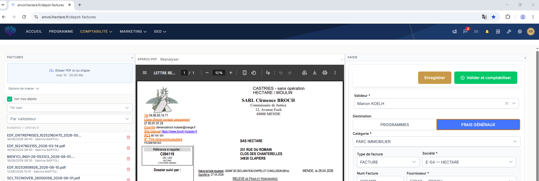Toggle the PDF viewer sidebar menu

(145, 73)
